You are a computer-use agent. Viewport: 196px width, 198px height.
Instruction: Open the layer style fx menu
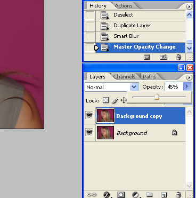[x=107, y=195]
